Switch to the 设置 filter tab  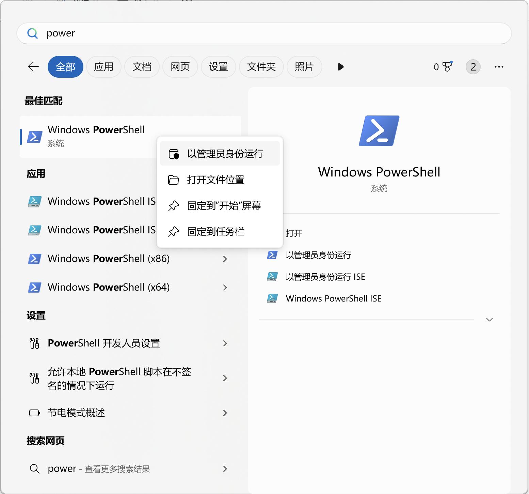click(x=218, y=67)
